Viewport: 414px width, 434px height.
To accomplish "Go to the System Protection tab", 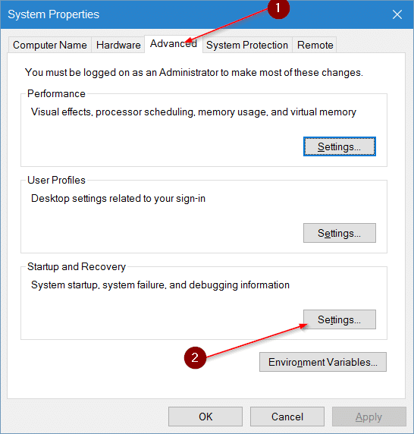I will [247, 45].
